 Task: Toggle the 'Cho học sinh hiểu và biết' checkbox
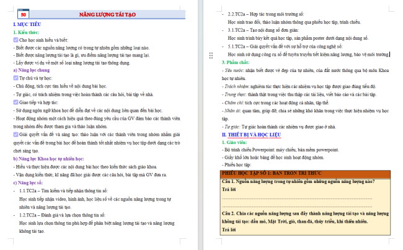tap(15, 40)
